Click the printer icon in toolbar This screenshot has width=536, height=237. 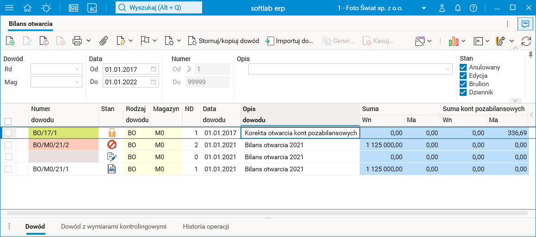(x=77, y=41)
